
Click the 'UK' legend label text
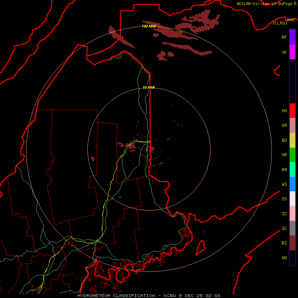tap(284, 52)
